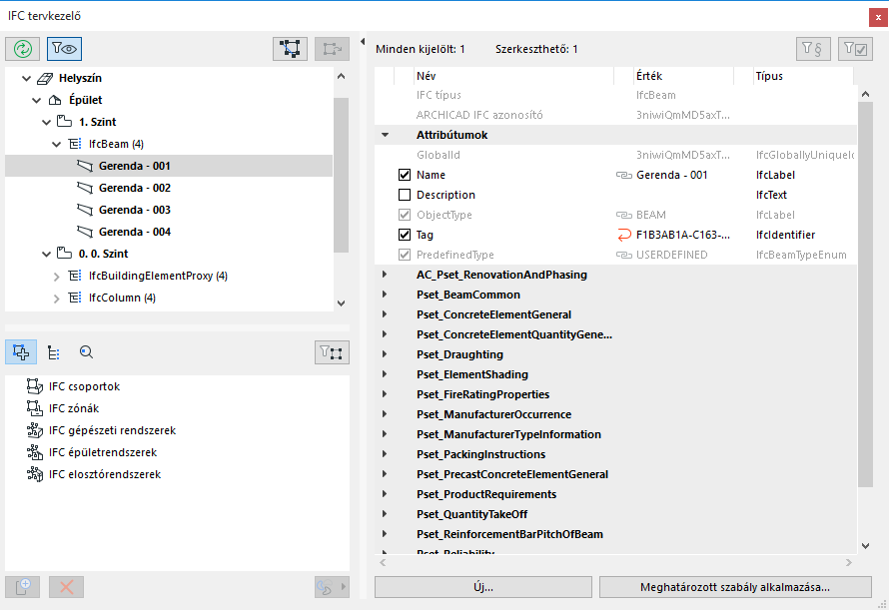Switch to the type products tree icon
Viewport: 889px width, 610px height.
click(54, 351)
